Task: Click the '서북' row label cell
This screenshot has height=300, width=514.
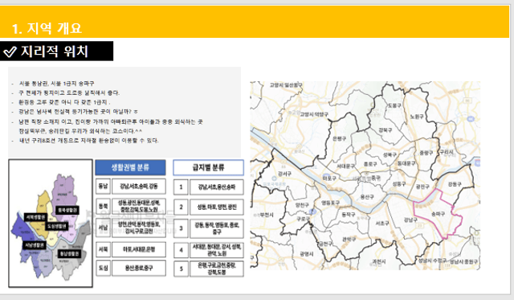Action: tap(103, 250)
